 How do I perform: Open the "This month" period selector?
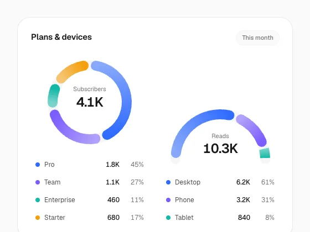click(257, 38)
